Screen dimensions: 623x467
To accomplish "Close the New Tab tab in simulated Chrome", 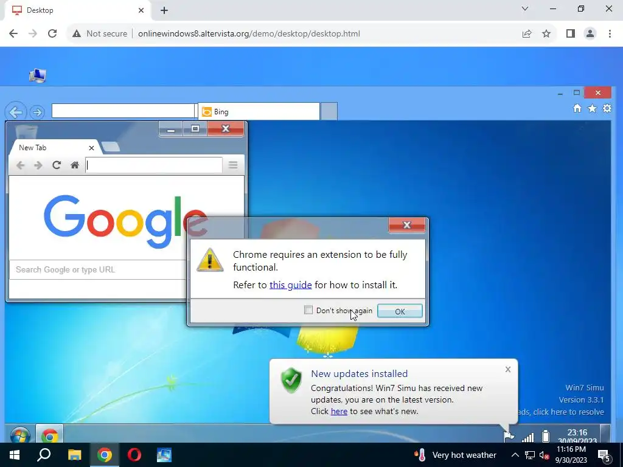I will [91, 148].
